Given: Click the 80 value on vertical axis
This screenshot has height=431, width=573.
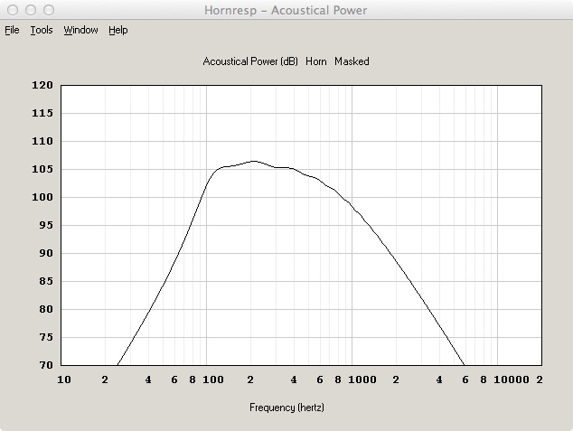Looking at the screenshot, I should 46,309.
